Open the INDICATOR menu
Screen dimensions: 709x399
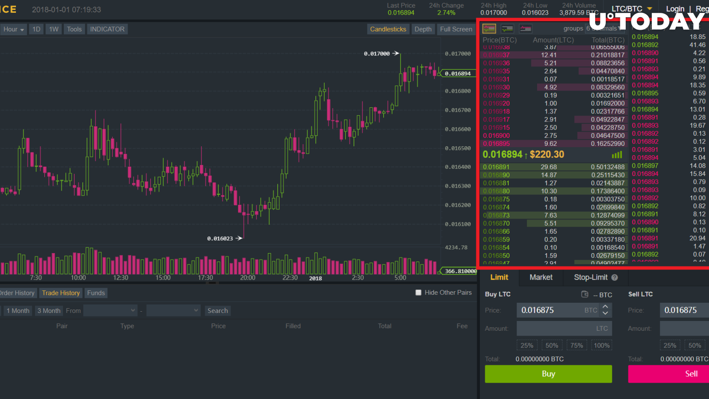pyautogui.click(x=107, y=29)
